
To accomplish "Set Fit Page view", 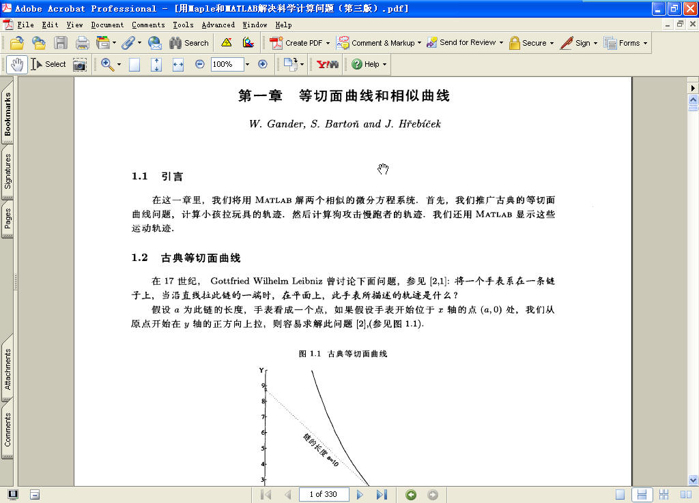I will tap(156, 65).
